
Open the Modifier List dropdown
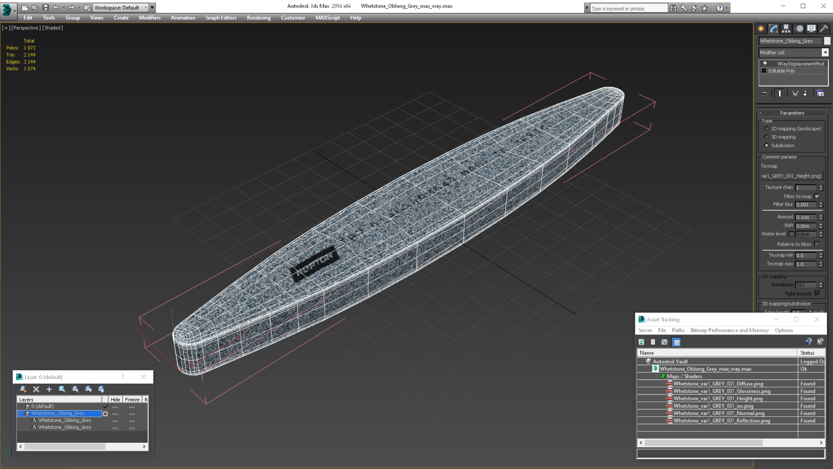pyautogui.click(x=825, y=52)
